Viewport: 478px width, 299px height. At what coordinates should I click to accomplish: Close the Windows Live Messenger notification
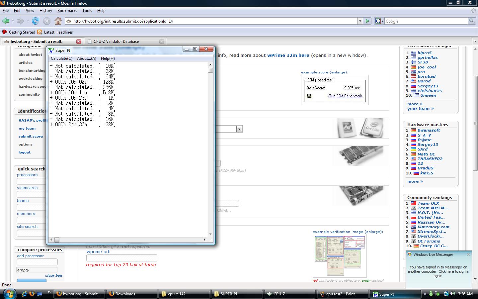468,254
